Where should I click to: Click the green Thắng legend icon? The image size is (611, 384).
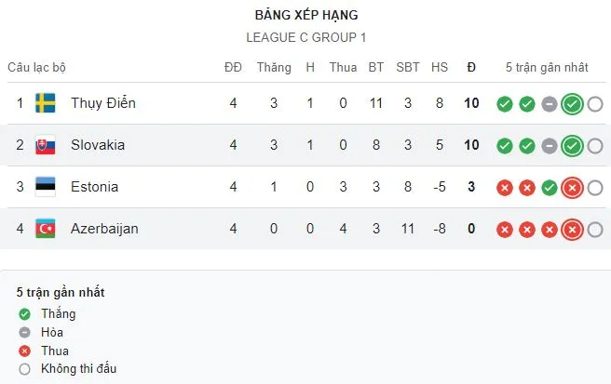click(x=23, y=314)
